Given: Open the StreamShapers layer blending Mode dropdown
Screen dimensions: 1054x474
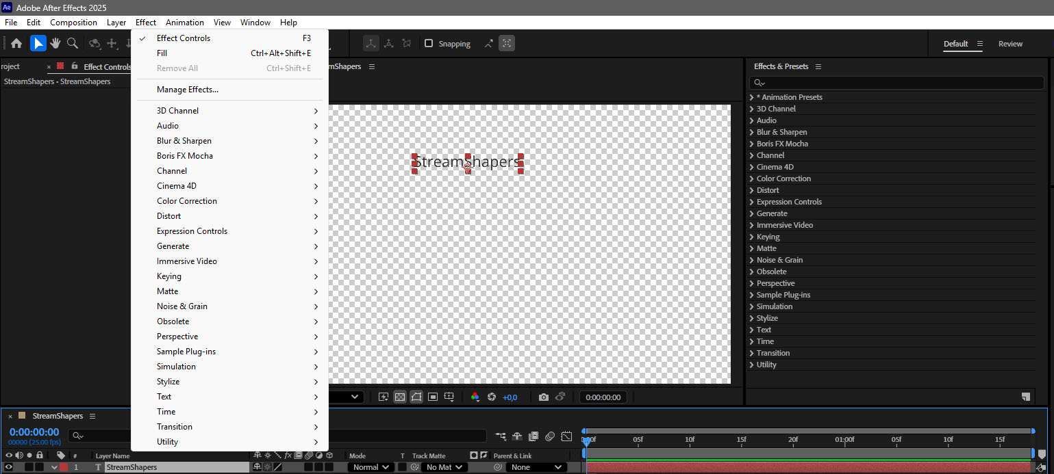Looking at the screenshot, I should click(x=371, y=467).
